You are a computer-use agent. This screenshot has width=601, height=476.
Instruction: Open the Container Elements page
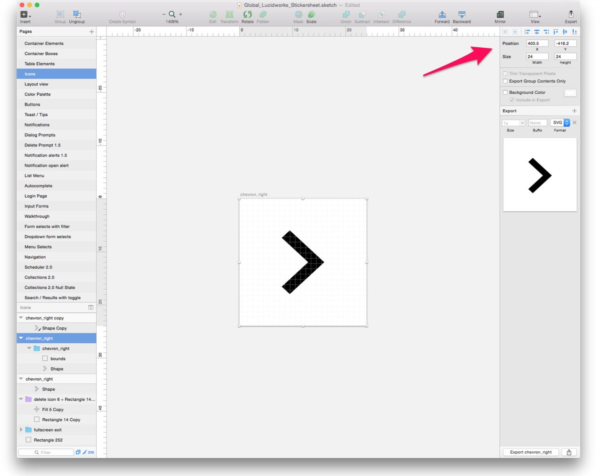click(57, 44)
